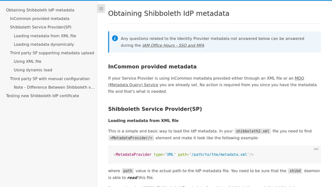Screen dimensions: 332x187
Task: Open the MDQ (Metadata Query) Service link
Action: pos(206,82)
